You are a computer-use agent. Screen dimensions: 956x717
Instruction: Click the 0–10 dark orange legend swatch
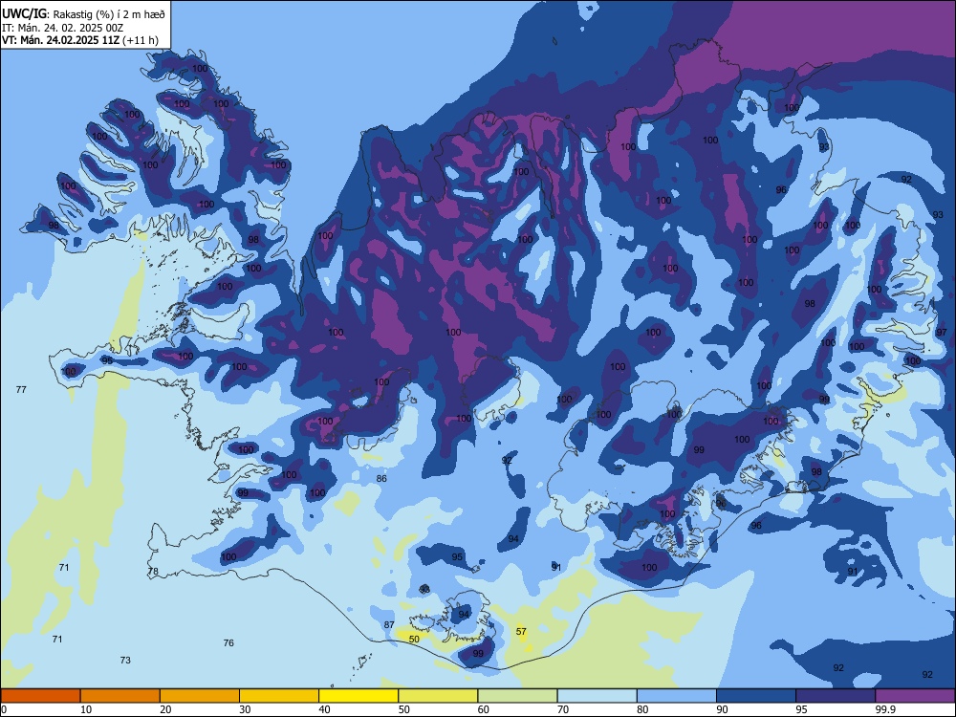(x=40, y=696)
